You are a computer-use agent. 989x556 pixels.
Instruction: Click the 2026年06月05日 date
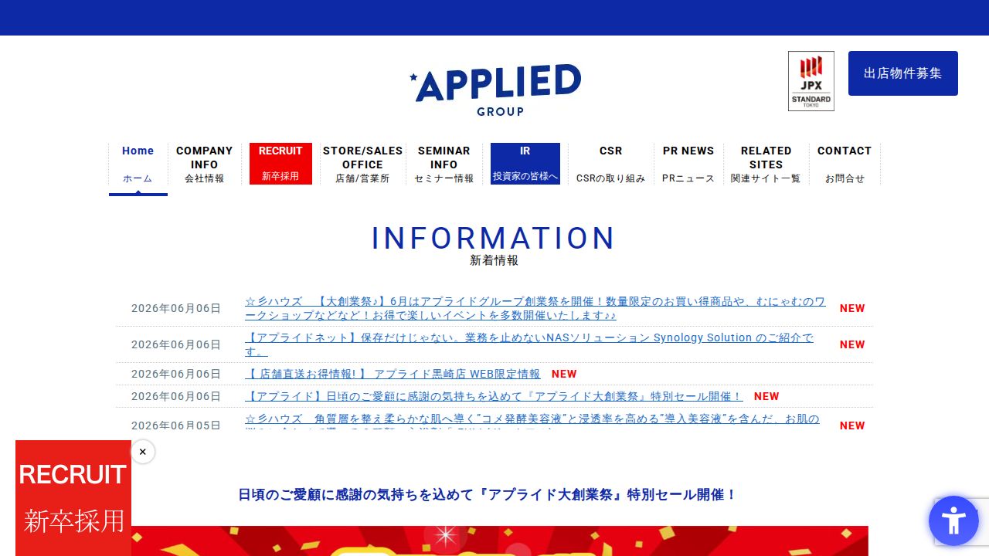tap(176, 425)
